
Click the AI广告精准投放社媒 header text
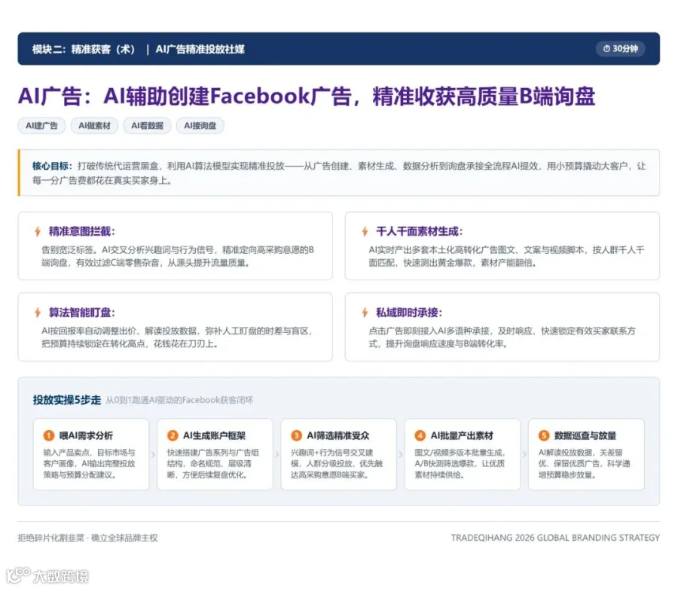pos(200,49)
